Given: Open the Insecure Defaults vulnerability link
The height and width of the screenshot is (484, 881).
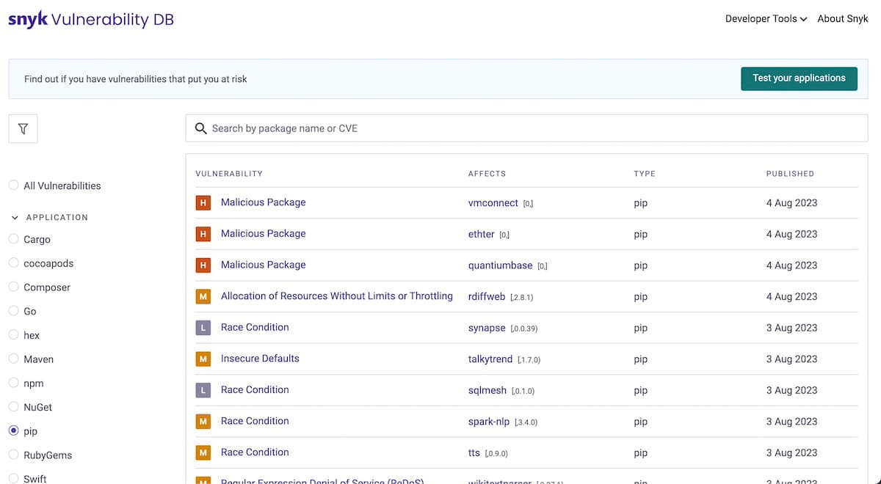Looking at the screenshot, I should tap(260, 359).
